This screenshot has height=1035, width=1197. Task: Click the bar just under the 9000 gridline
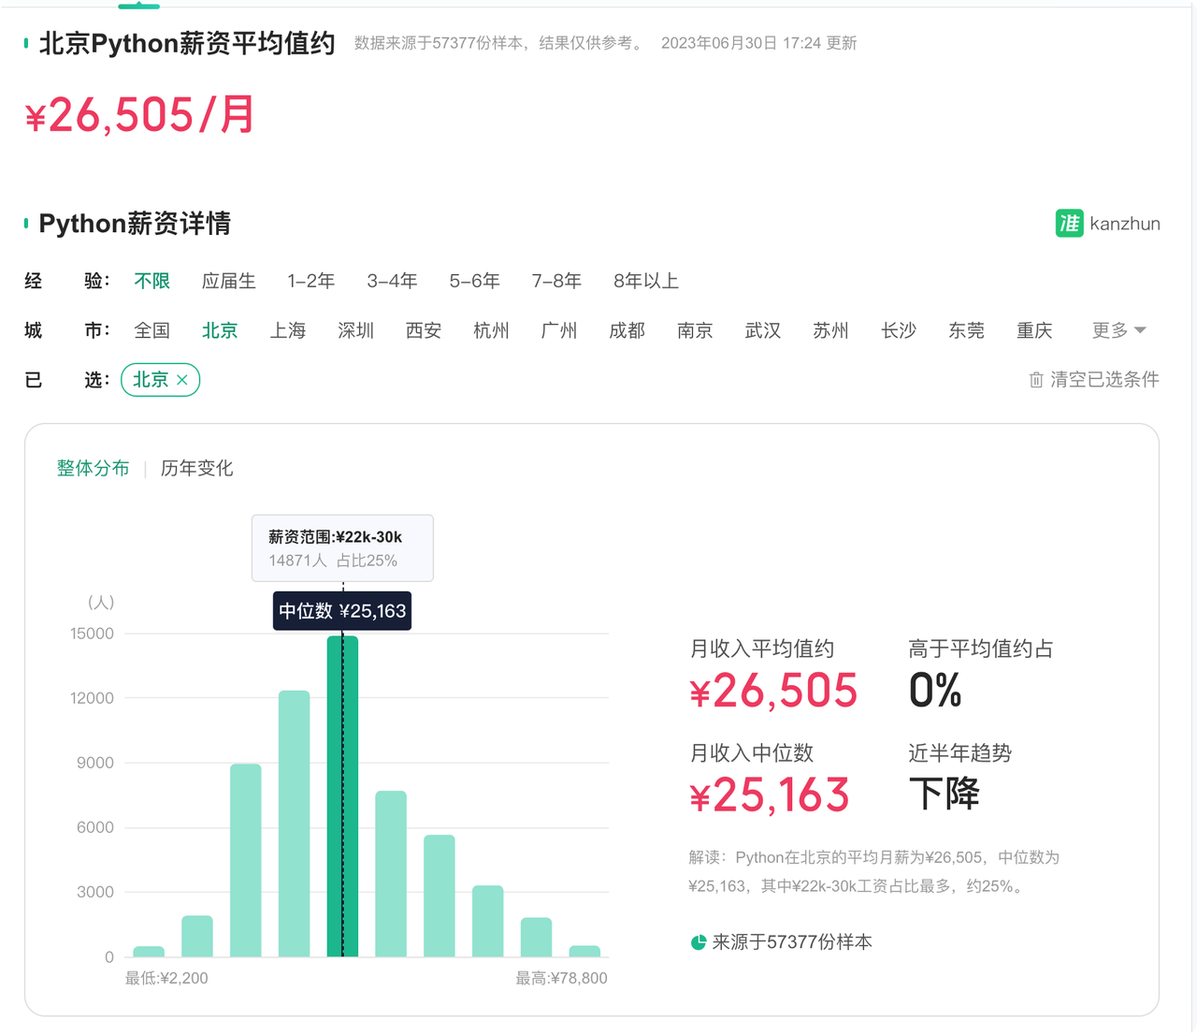coord(246,860)
